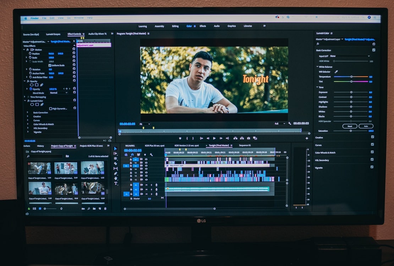Disable the Vignette checkbox in Lumetri Color
Viewport: 394px width, 266px height.
(372, 167)
